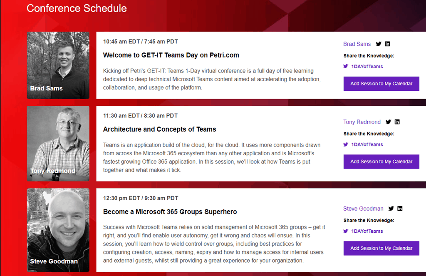Open the Steve Goodman speaker name link
The width and height of the screenshot is (426, 276).
click(x=363, y=209)
